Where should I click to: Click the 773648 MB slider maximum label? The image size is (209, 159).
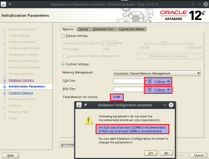pyautogui.click(x=194, y=48)
